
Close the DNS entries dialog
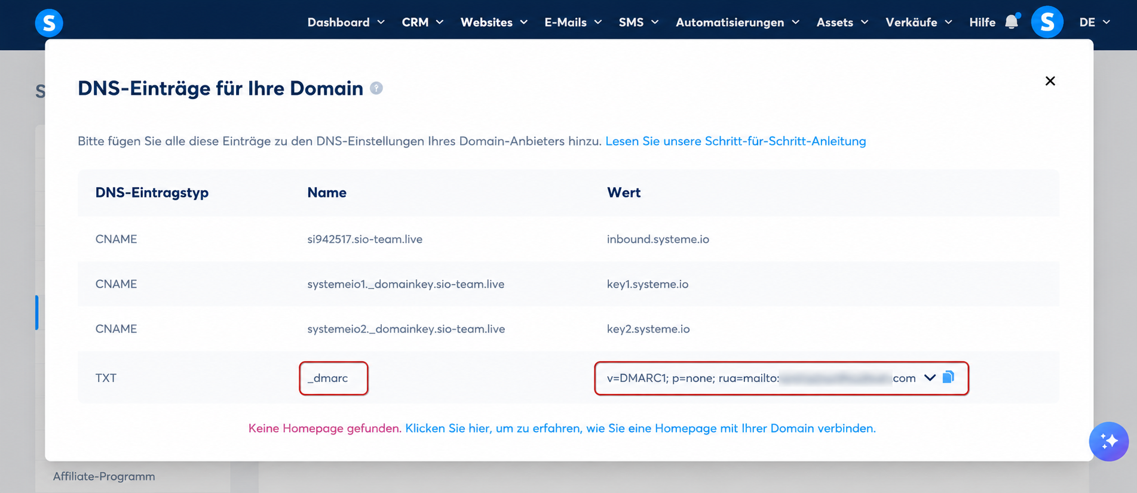click(1050, 81)
